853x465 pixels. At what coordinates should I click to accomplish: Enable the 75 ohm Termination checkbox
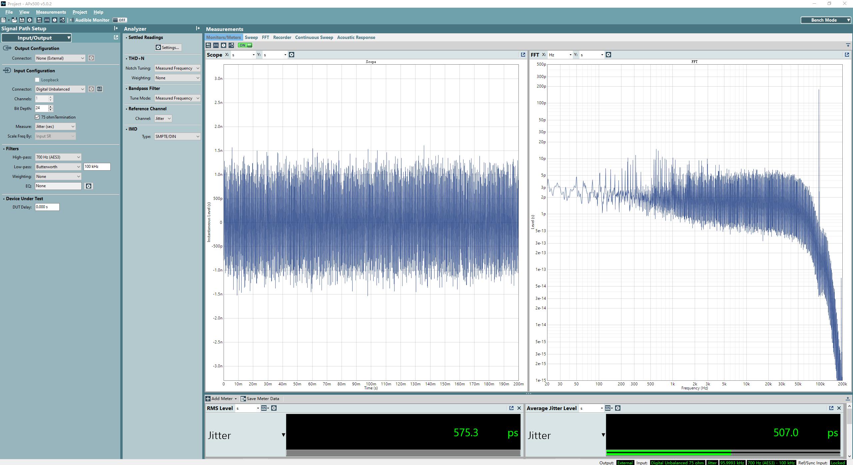pos(38,117)
